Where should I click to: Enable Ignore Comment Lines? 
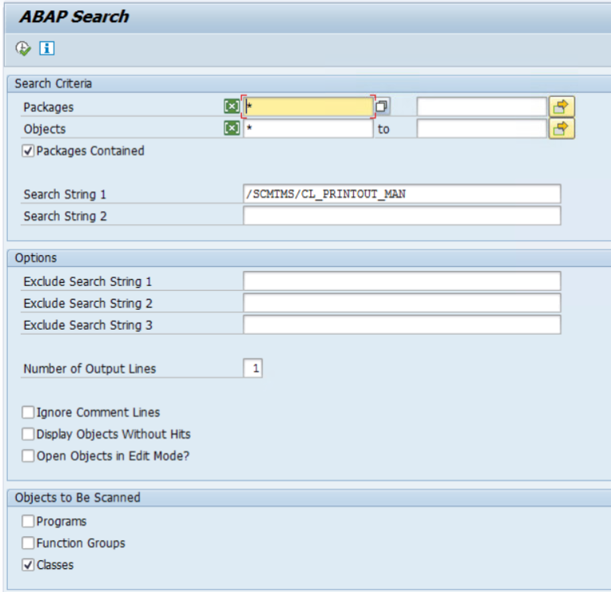coord(28,412)
